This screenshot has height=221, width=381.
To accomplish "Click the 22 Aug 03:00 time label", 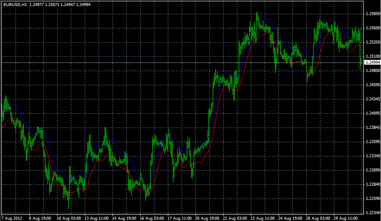I will [x=235, y=218].
